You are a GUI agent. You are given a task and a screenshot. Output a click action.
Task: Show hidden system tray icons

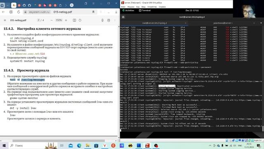(210, 145)
